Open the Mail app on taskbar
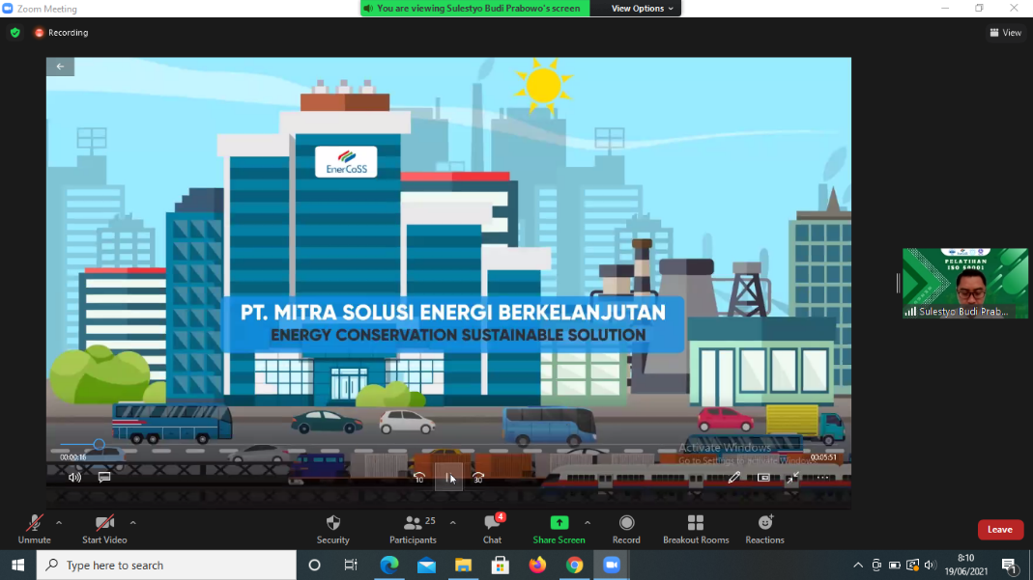This screenshot has height=580, width=1033. (426, 565)
